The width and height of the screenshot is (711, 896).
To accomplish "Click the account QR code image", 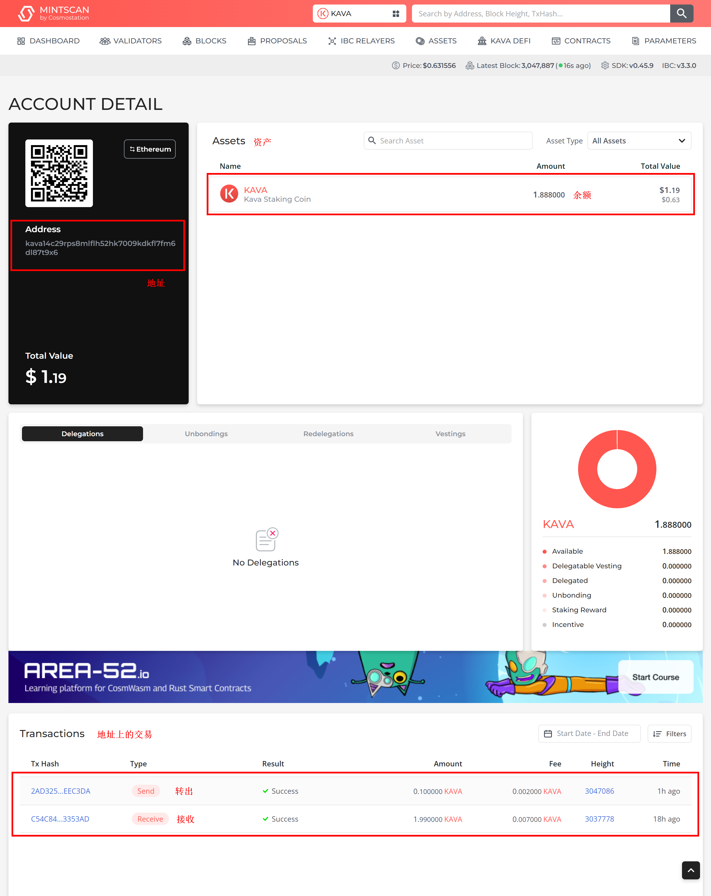I will tap(59, 173).
